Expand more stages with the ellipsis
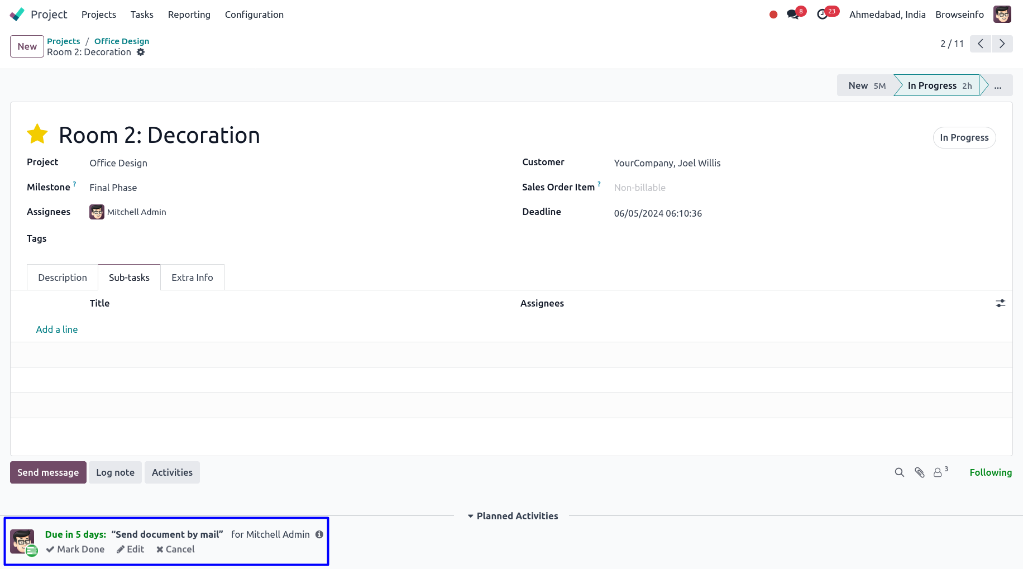The width and height of the screenshot is (1023, 569). (x=998, y=85)
